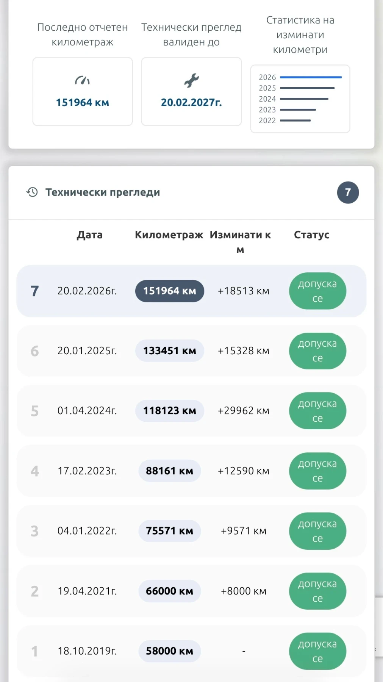The width and height of the screenshot is (383, 682).
Task: Click допуска се status for 17.02.2023г.
Action: 317,471
